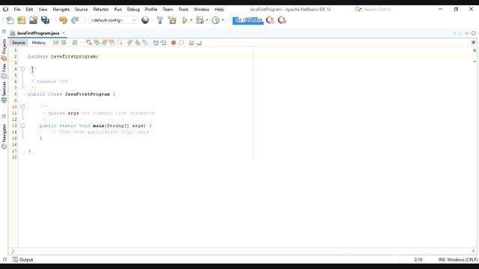Click the Undo arrow icon
The width and height of the screenshot is (479, 269).
tap(63, 20)
